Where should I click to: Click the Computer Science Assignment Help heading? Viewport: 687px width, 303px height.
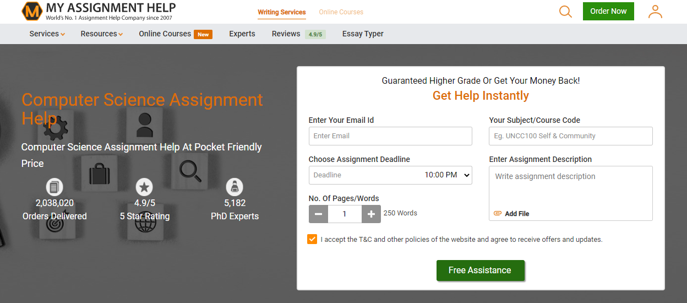tap(142, 109)
